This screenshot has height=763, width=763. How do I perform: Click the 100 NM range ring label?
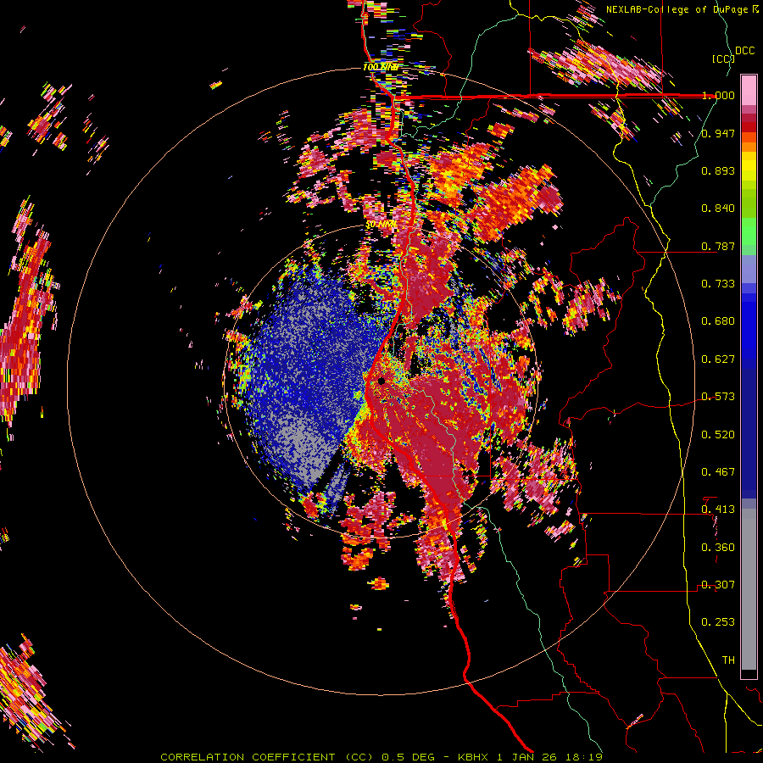(x=381, y=67)
